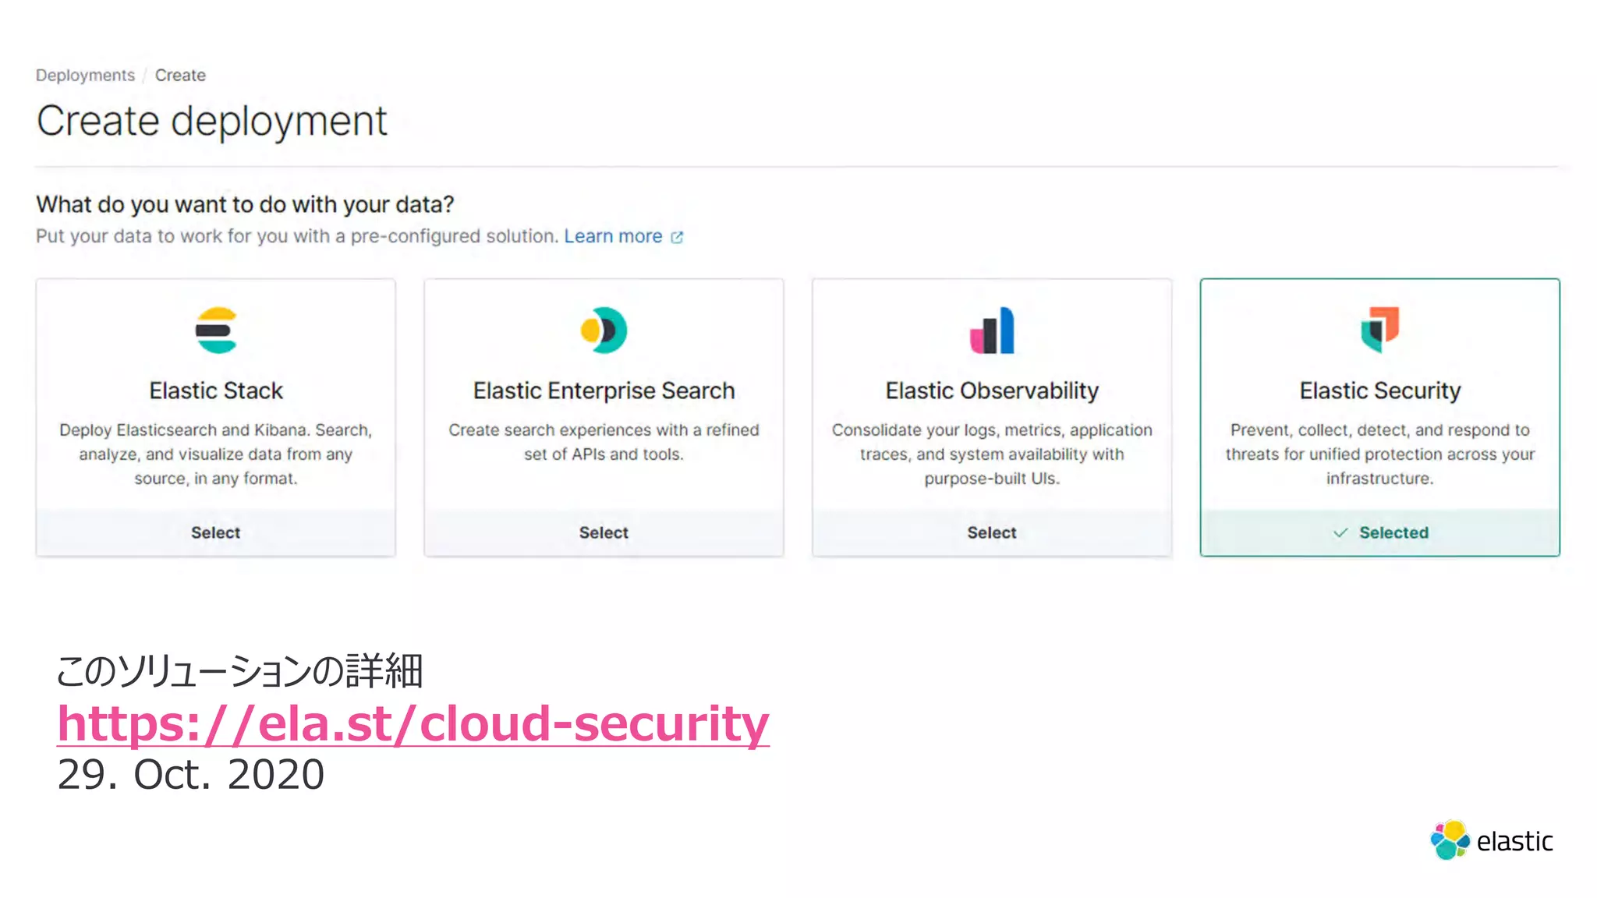Image resolution: width=1597 pixels, height=898 pixels.
Task: Click the Elastic Stack card title
Action: point(216,391)
